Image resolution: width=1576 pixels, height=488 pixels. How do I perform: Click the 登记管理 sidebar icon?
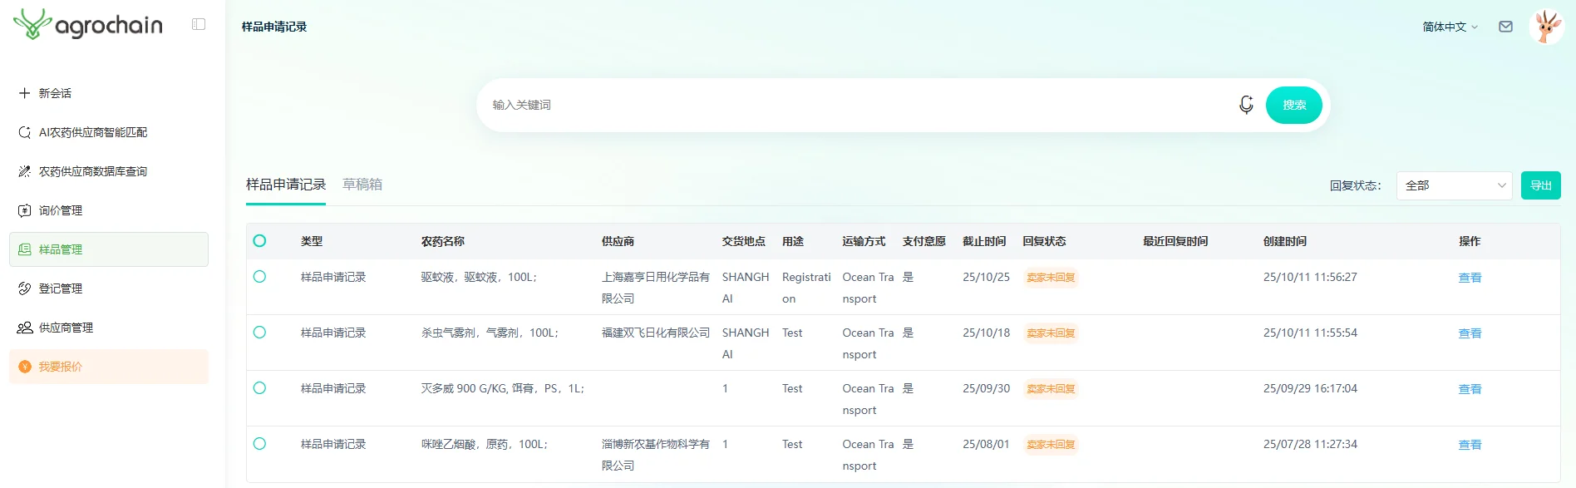24,288
